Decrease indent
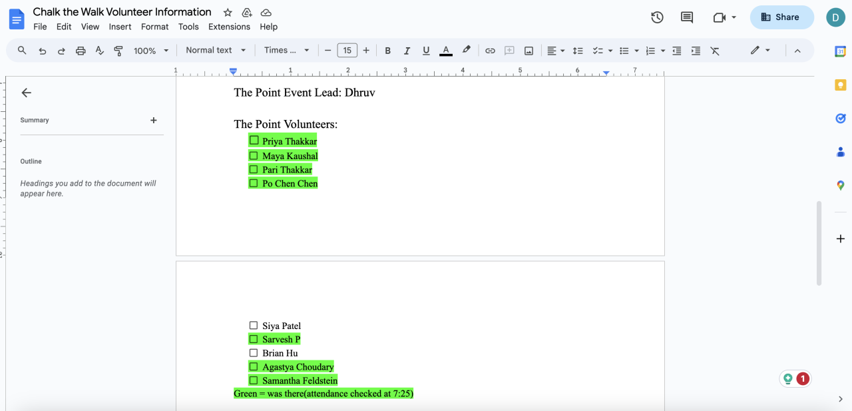The height and width of the screenshot is (411, 852). pyautogui.click(x=677, y=51)
